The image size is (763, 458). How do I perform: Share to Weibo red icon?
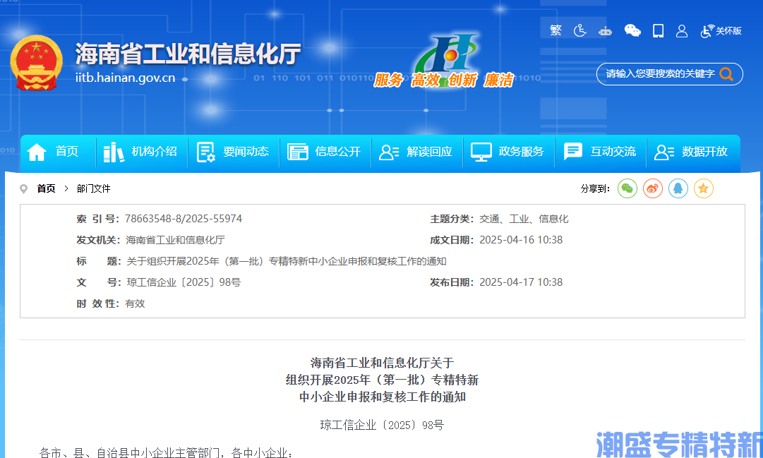point(653,188)
